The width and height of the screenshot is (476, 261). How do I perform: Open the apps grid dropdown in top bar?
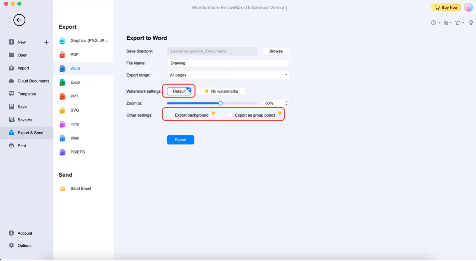tap(447, 23)
